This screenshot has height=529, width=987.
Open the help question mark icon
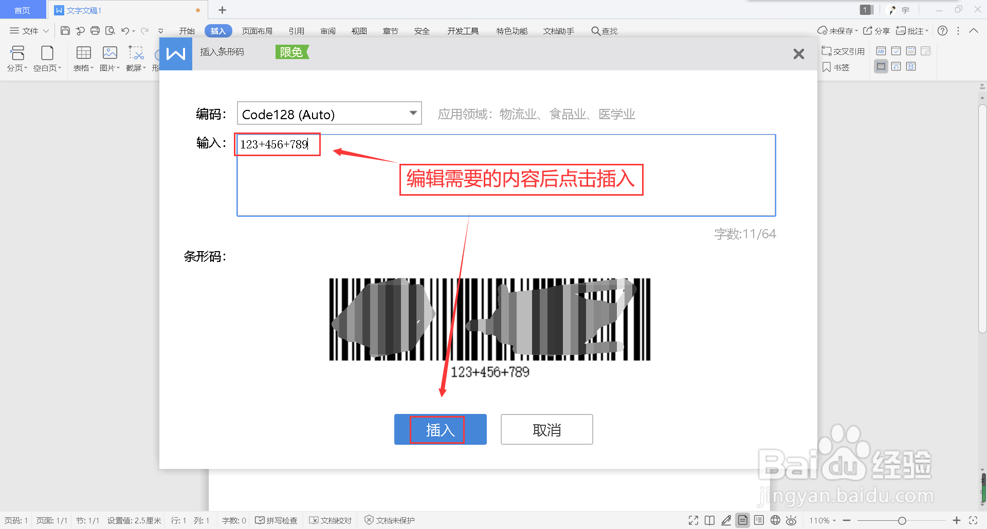click(942, 31)
